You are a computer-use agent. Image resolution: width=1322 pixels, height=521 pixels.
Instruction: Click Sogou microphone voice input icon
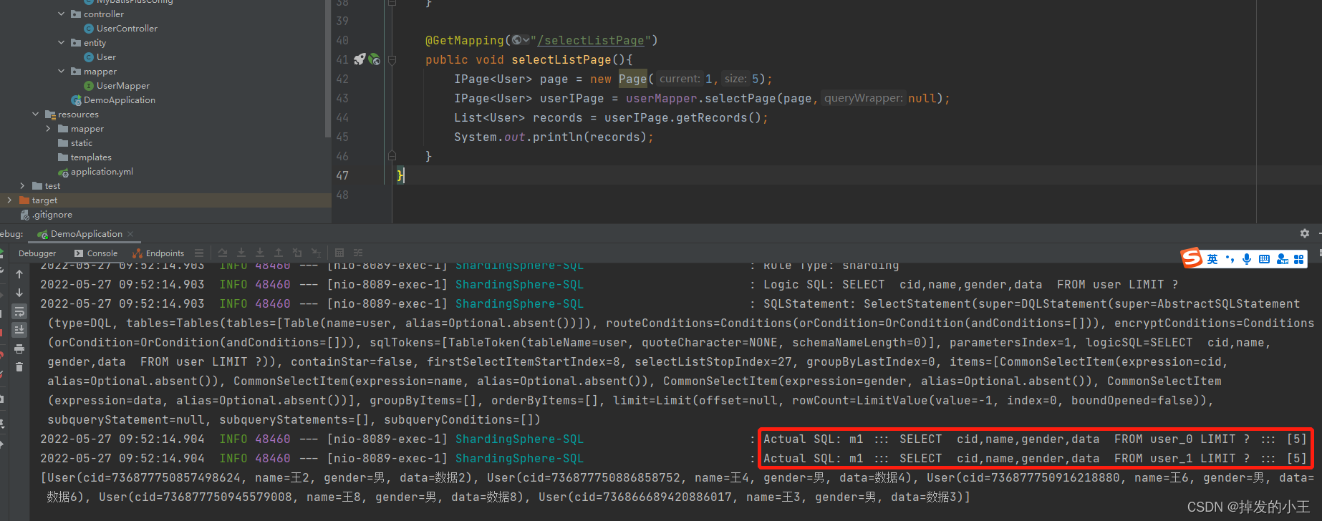(x=1247, y=259)
